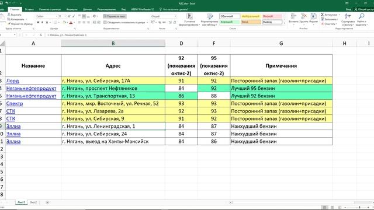Add a new sheet with the plus button
Image resolution: width=374 pixels, height=210 pixels.
point(47,202)
